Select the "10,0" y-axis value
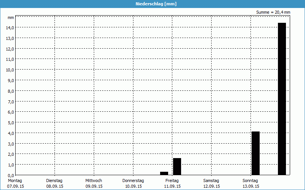This screenshot has height=190, width=305. [10, 70]
